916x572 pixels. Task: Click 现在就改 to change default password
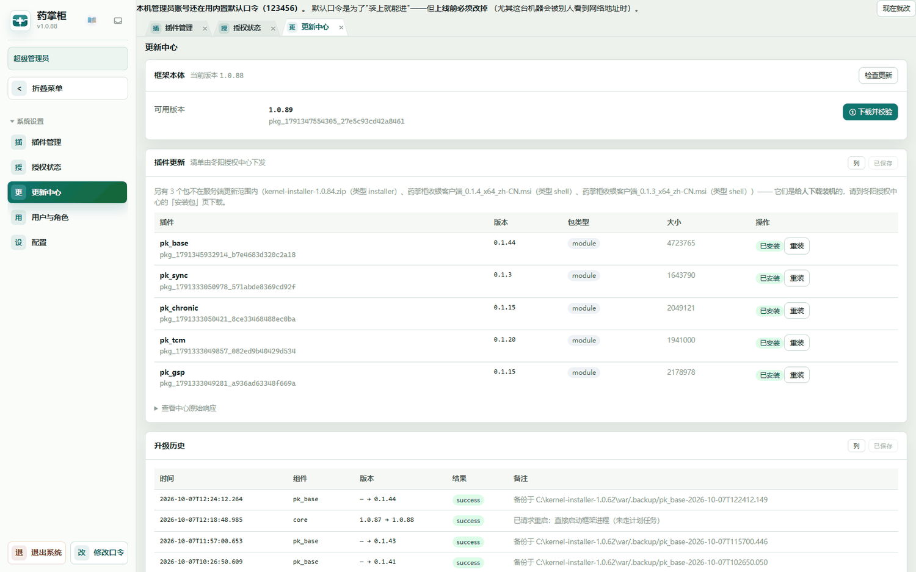[896, 9]
